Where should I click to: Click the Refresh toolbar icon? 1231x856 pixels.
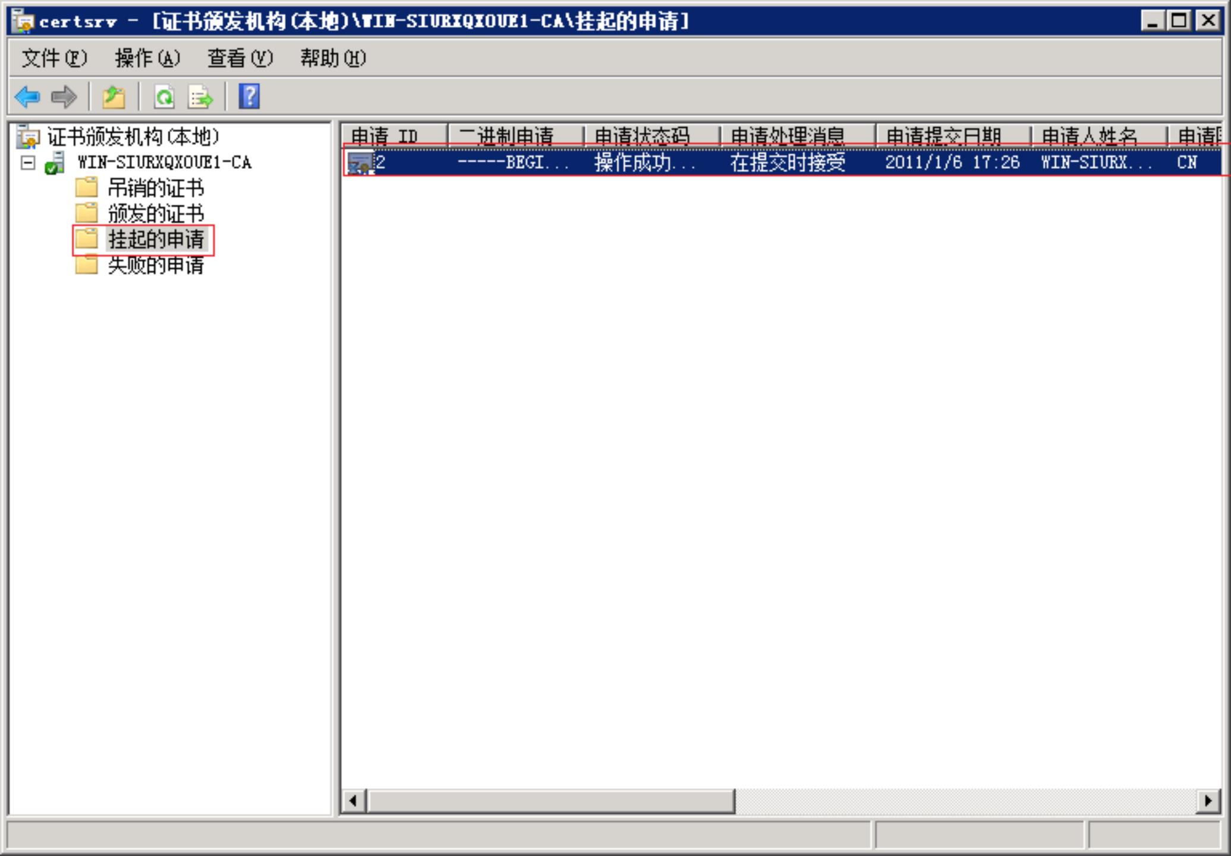point(164,97)
